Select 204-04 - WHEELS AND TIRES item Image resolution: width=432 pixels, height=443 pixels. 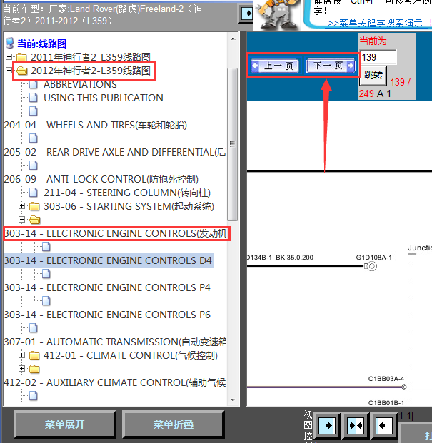point(95,125)
